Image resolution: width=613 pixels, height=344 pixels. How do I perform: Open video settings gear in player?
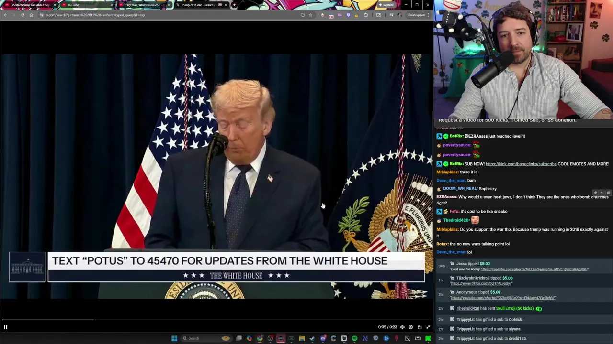(410, 327)
